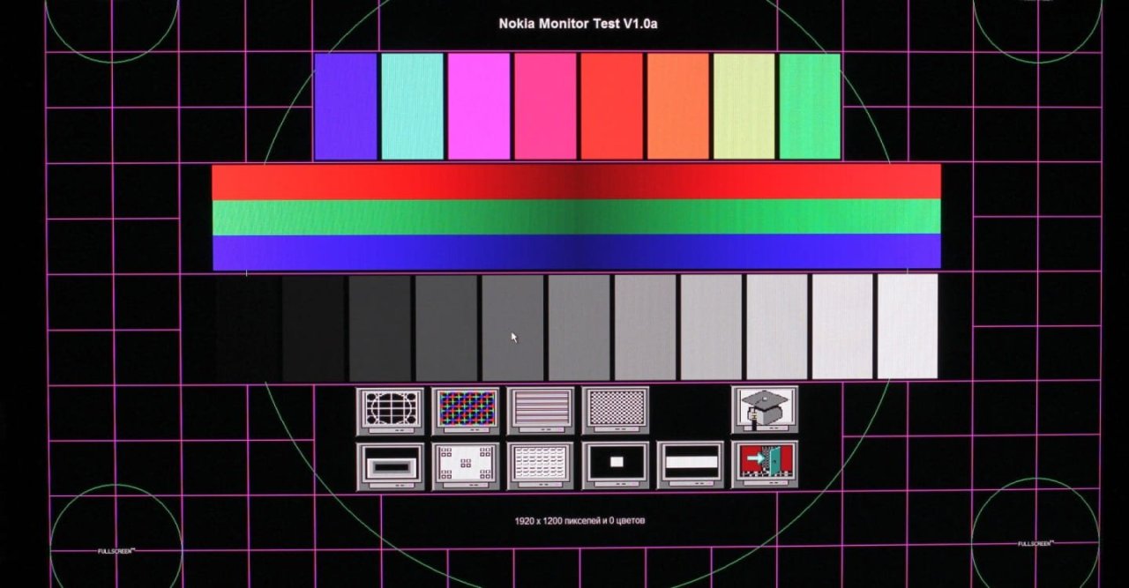The image size is (1129, 588).
Task: Click the red gradient strip
Action: [576, 182]
